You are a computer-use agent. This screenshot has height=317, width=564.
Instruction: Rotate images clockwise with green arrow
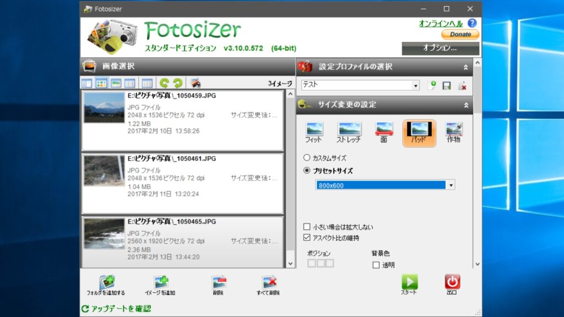point(178,84)
